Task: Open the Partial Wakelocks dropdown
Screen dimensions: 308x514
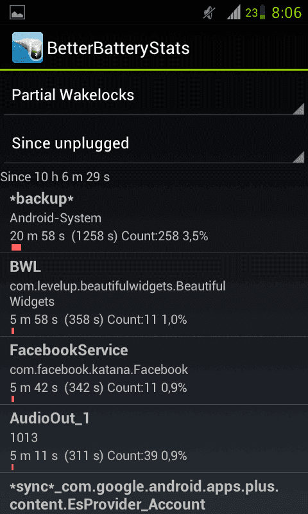Action: point(154,95)
